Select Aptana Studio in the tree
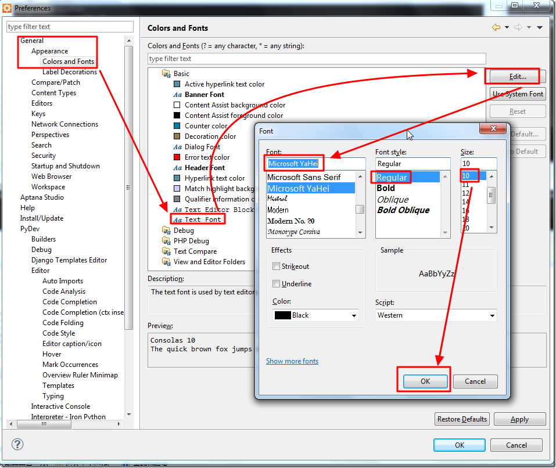 tap(42, 197)
